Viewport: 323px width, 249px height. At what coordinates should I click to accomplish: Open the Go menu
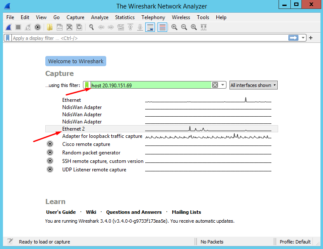click(x=56, y=17)
